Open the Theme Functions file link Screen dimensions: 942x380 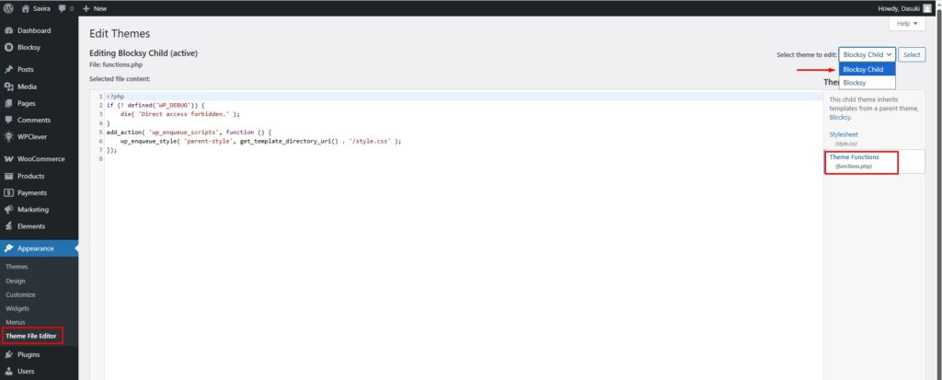[x=854, y=157]
